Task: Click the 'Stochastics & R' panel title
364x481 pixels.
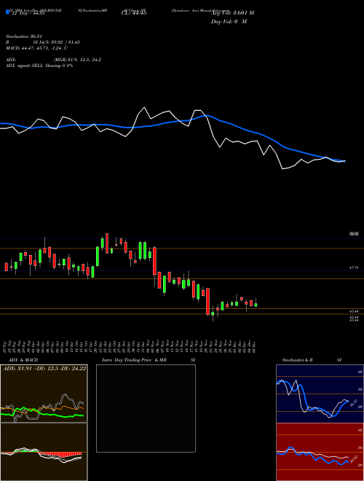Action: pos(297,360)
